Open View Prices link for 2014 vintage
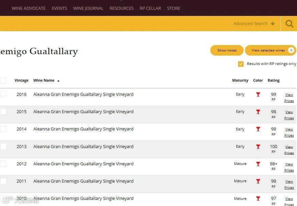The height and width of the screenshot is (206, 297). [x=289, y=132]
